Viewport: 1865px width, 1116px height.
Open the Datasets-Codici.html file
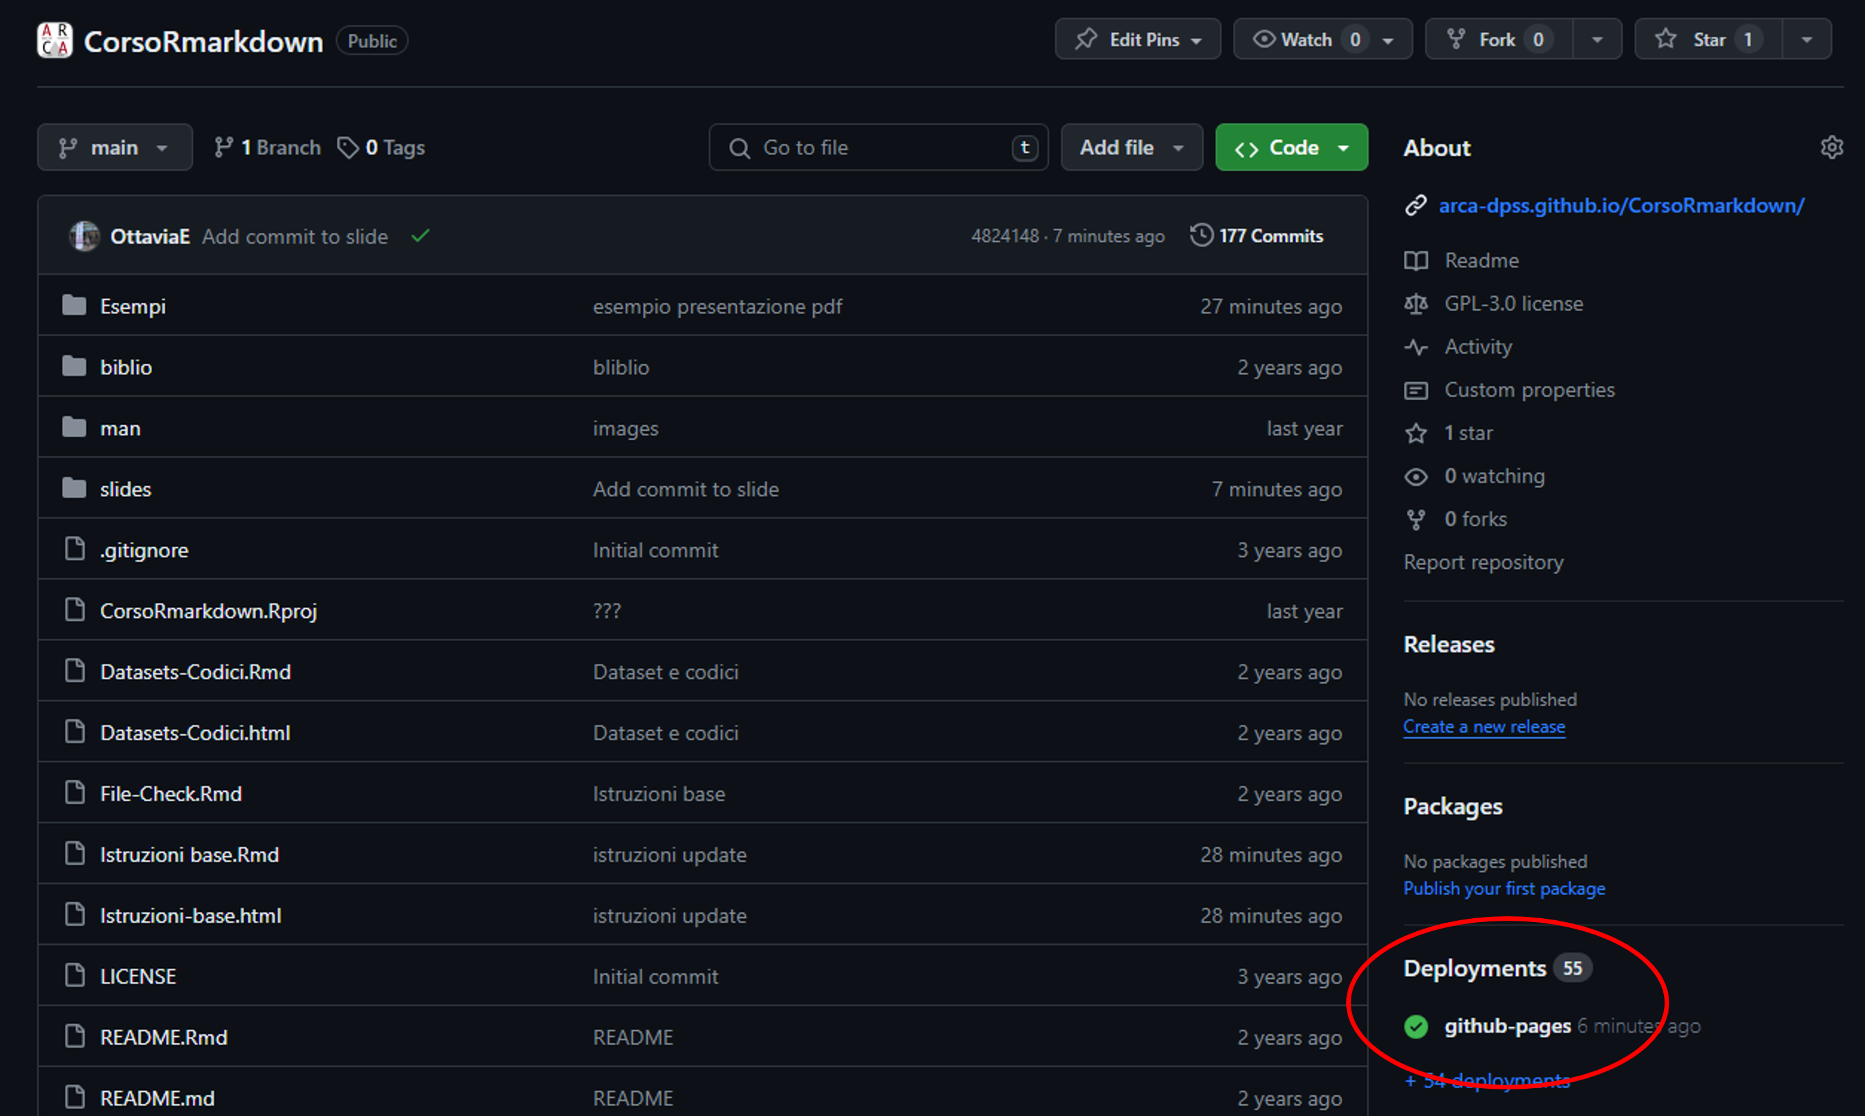point(196,733)
